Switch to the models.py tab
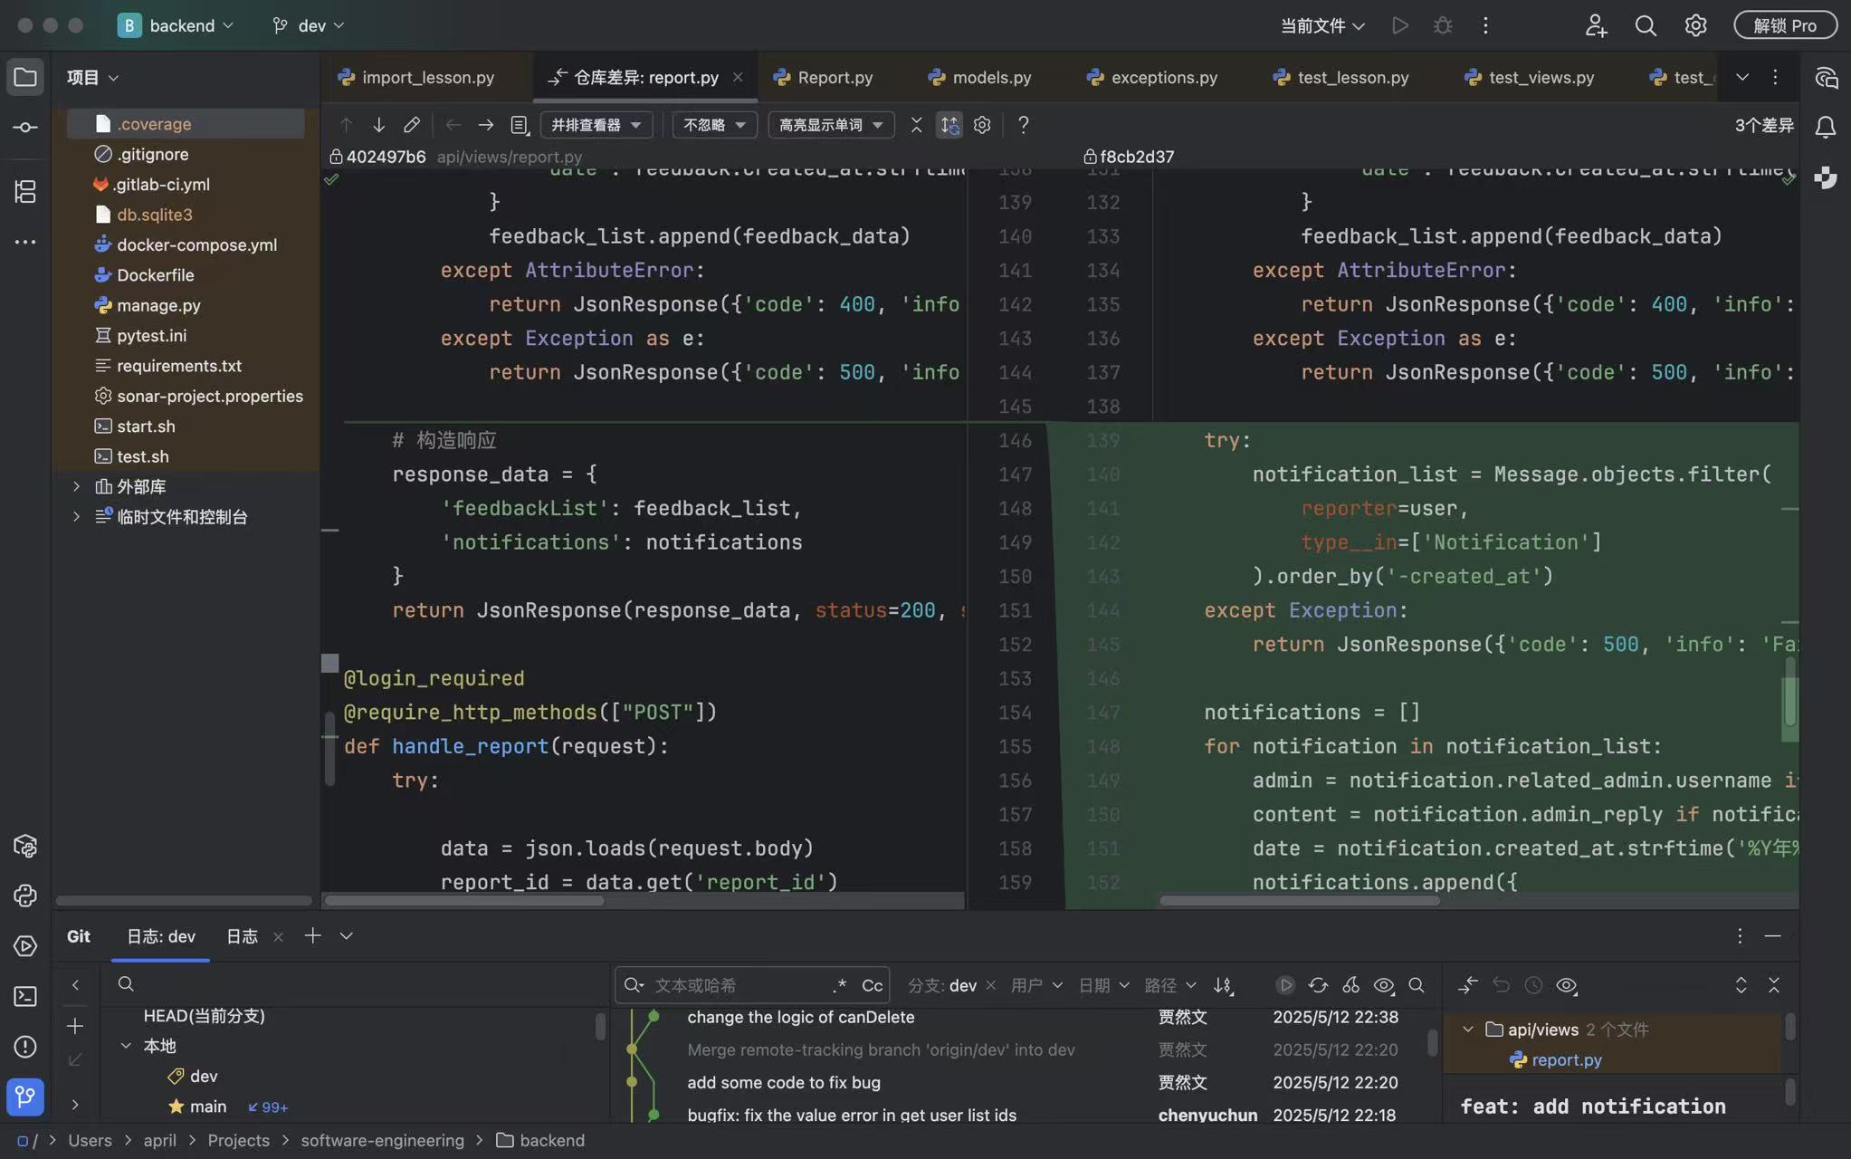Image resolution: width=1851 pixels, height=1159 pixels. coord(980,77)
